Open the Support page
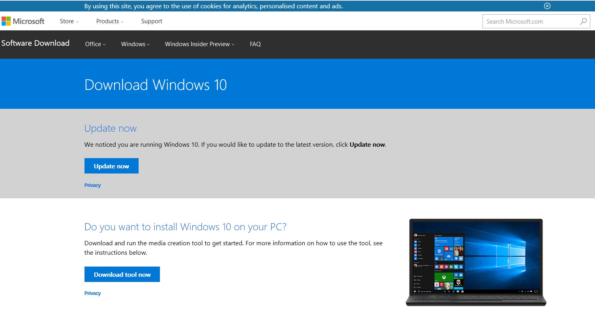Viewport: 595px width, 319px height. click(152, 21)
